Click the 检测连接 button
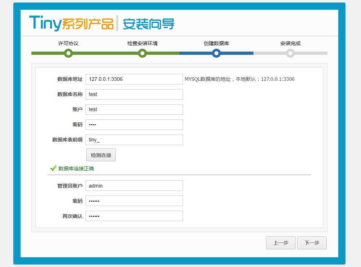361x267 pixels. 101,155
